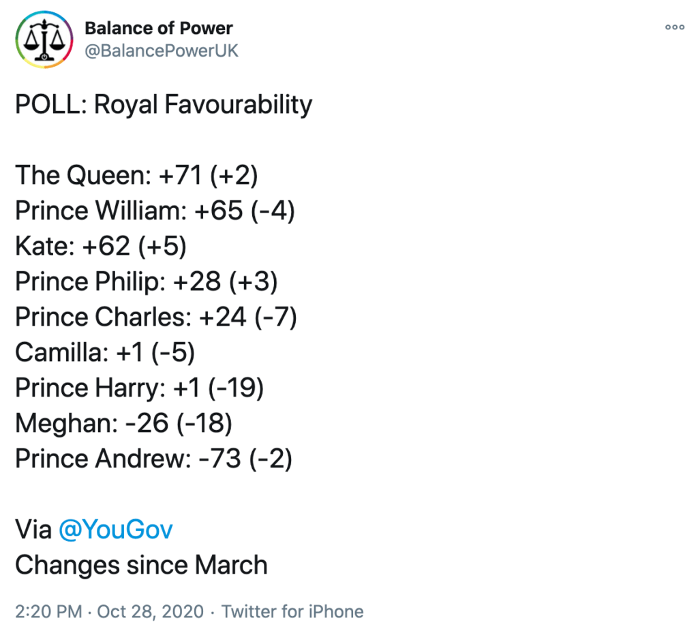Viewport: 698px width, 633px height.
Task: Click the Kate +62 result line
Action: [101, 247]
